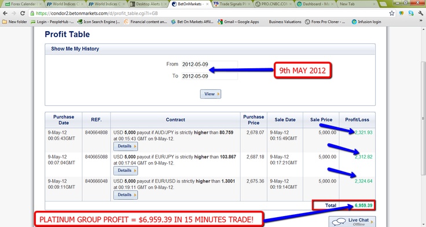The image size is (426, 227).
Task: Switch to the Dashboard tab
Action: point(315,4)
